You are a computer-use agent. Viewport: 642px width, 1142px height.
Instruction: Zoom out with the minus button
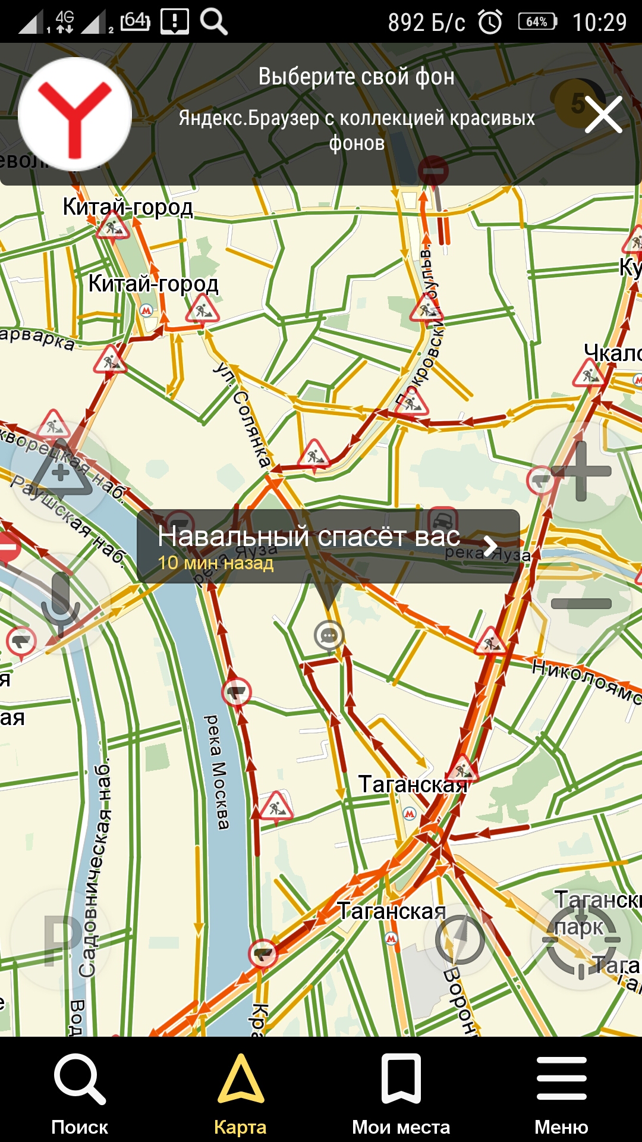click(581, 603)
